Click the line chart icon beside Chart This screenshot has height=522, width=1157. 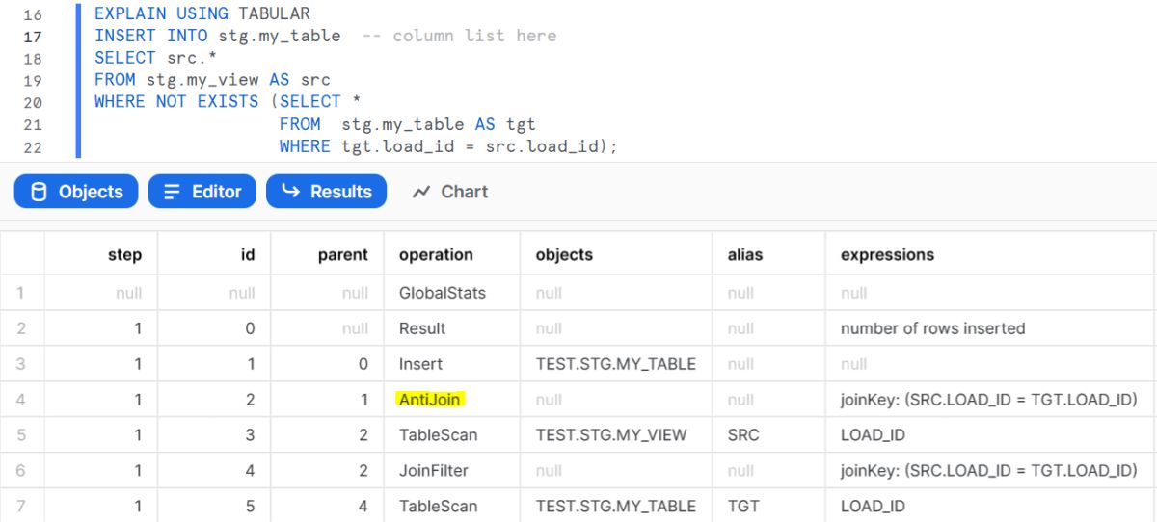coord(420,192)
